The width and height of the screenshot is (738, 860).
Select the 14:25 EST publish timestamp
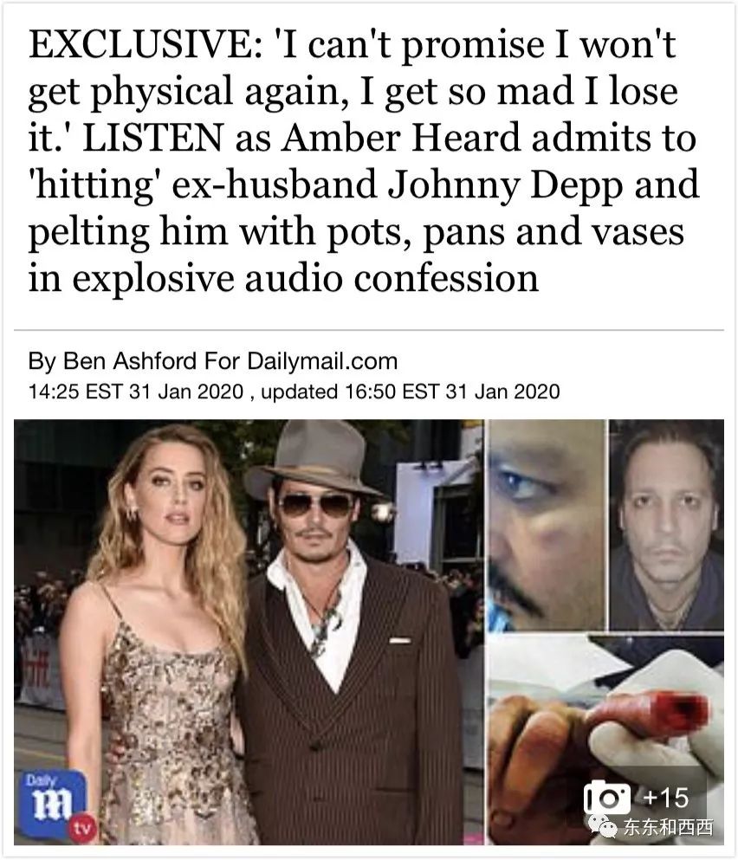(x=135, y=391)
